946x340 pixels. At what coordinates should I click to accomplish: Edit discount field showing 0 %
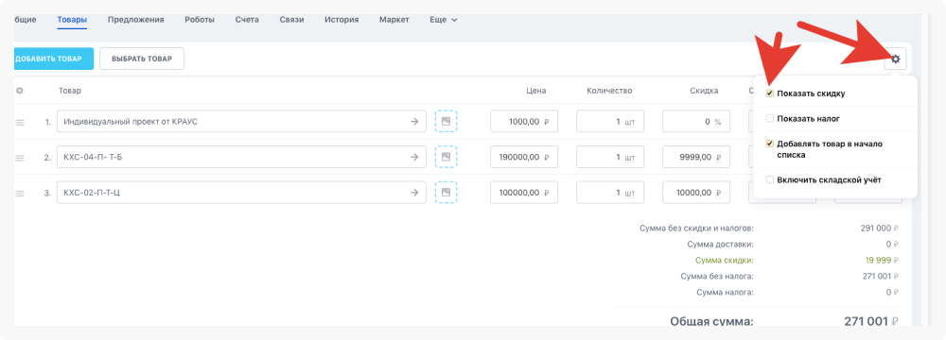[696, 121]
